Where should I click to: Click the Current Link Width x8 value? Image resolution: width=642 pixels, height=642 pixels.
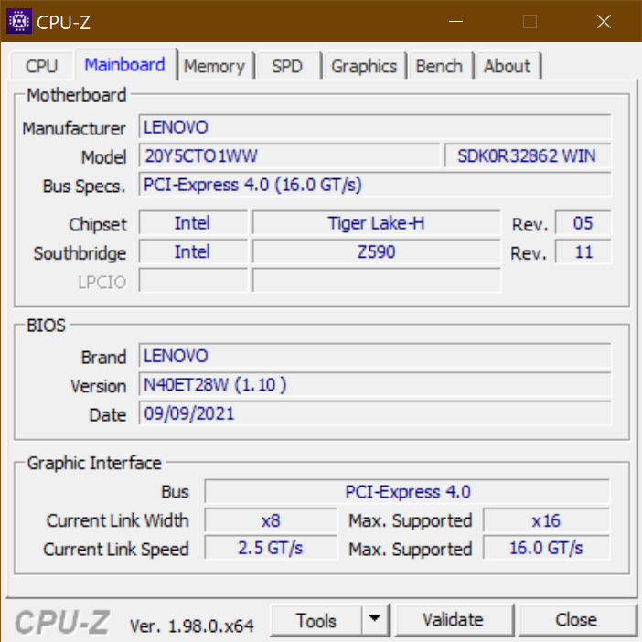(x=271, y=520)
